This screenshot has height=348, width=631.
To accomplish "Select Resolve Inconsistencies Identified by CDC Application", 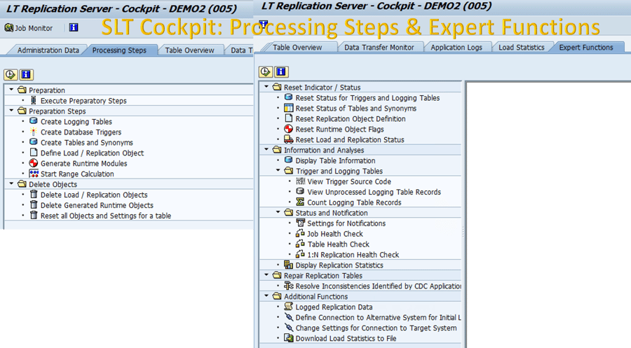I will (379, 286).
